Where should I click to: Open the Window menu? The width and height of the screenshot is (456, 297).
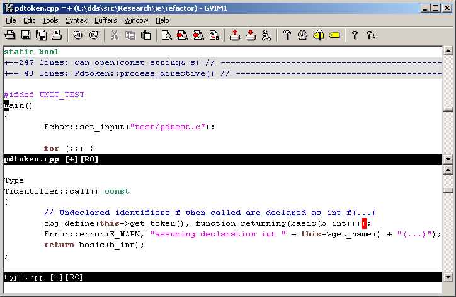point(136,20)
